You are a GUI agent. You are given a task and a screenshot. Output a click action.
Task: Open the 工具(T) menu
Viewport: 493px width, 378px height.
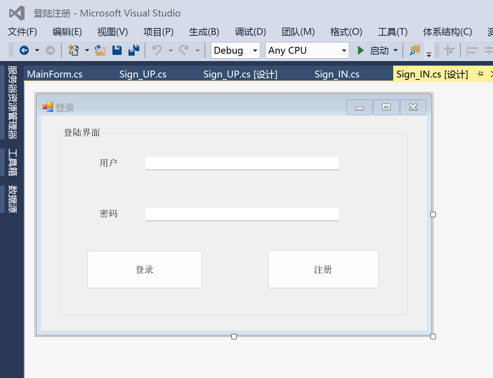point(392,32)
